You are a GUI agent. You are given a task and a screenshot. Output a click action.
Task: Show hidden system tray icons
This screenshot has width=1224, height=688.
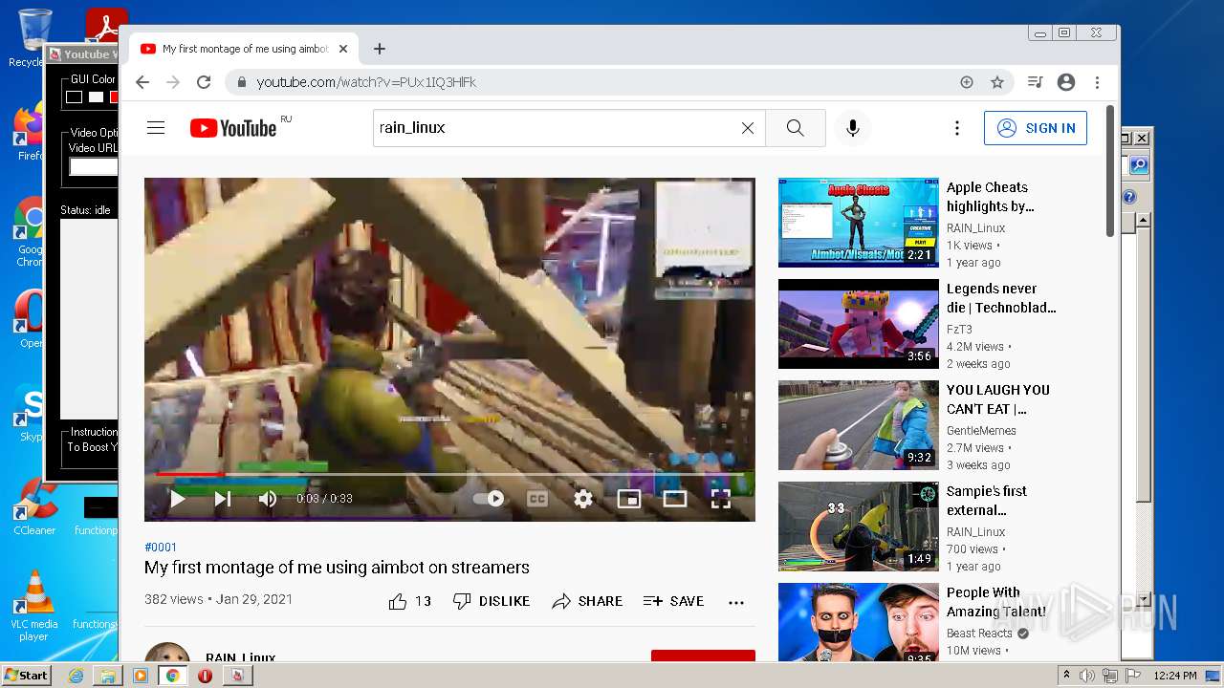[1067, 676]
